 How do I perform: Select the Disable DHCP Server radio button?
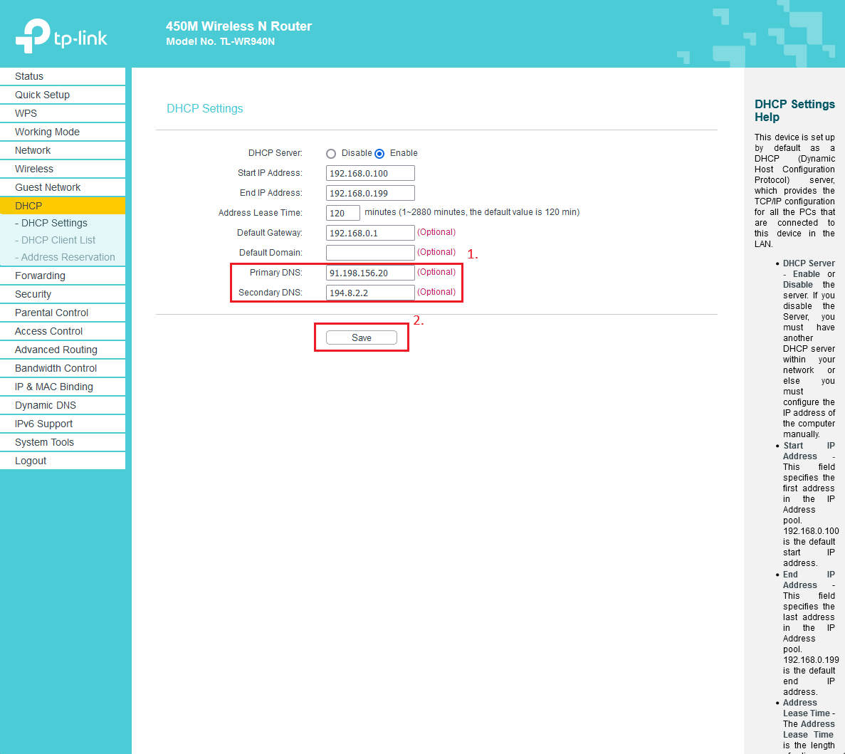pos(331,154)
